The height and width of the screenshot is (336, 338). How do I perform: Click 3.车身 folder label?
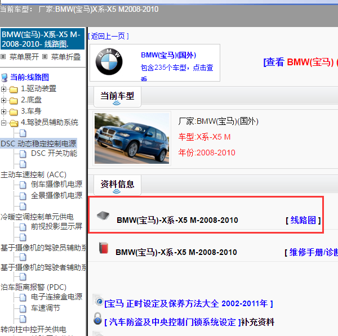[31, 111]
